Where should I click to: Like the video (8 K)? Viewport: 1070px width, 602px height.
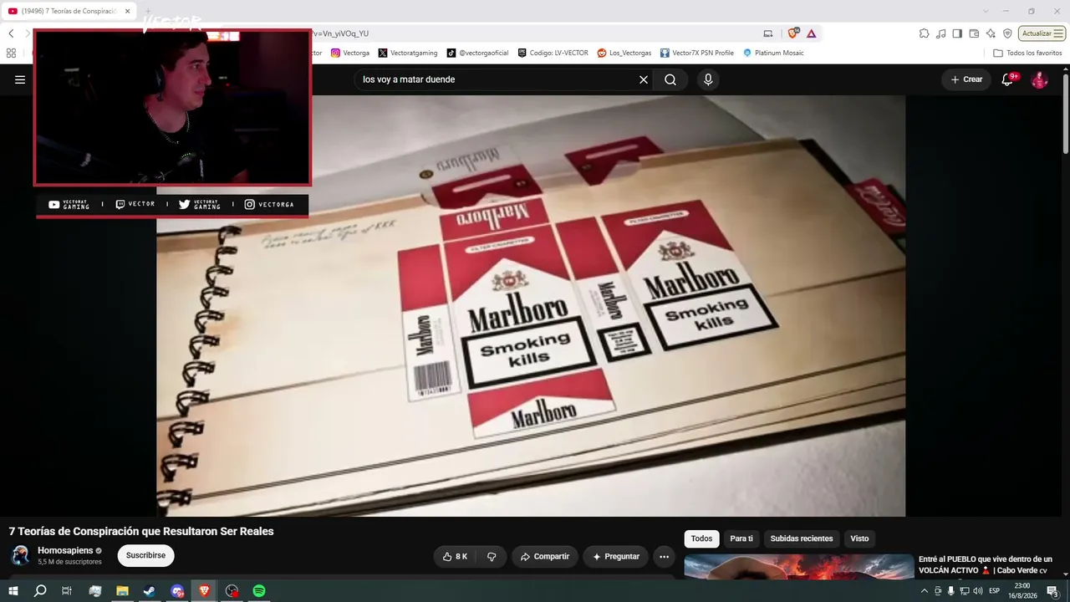tap(455, 557)
